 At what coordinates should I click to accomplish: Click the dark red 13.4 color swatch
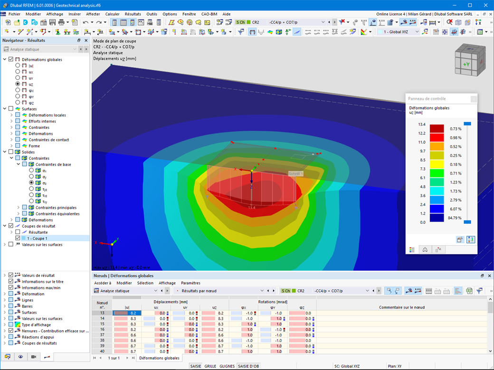tap(437, 129)
